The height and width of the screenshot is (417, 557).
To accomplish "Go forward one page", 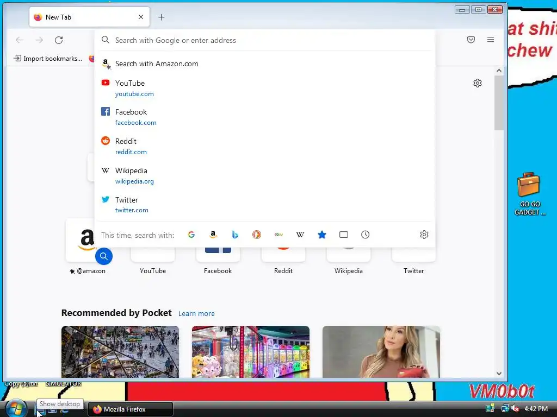I will point(39,40).
